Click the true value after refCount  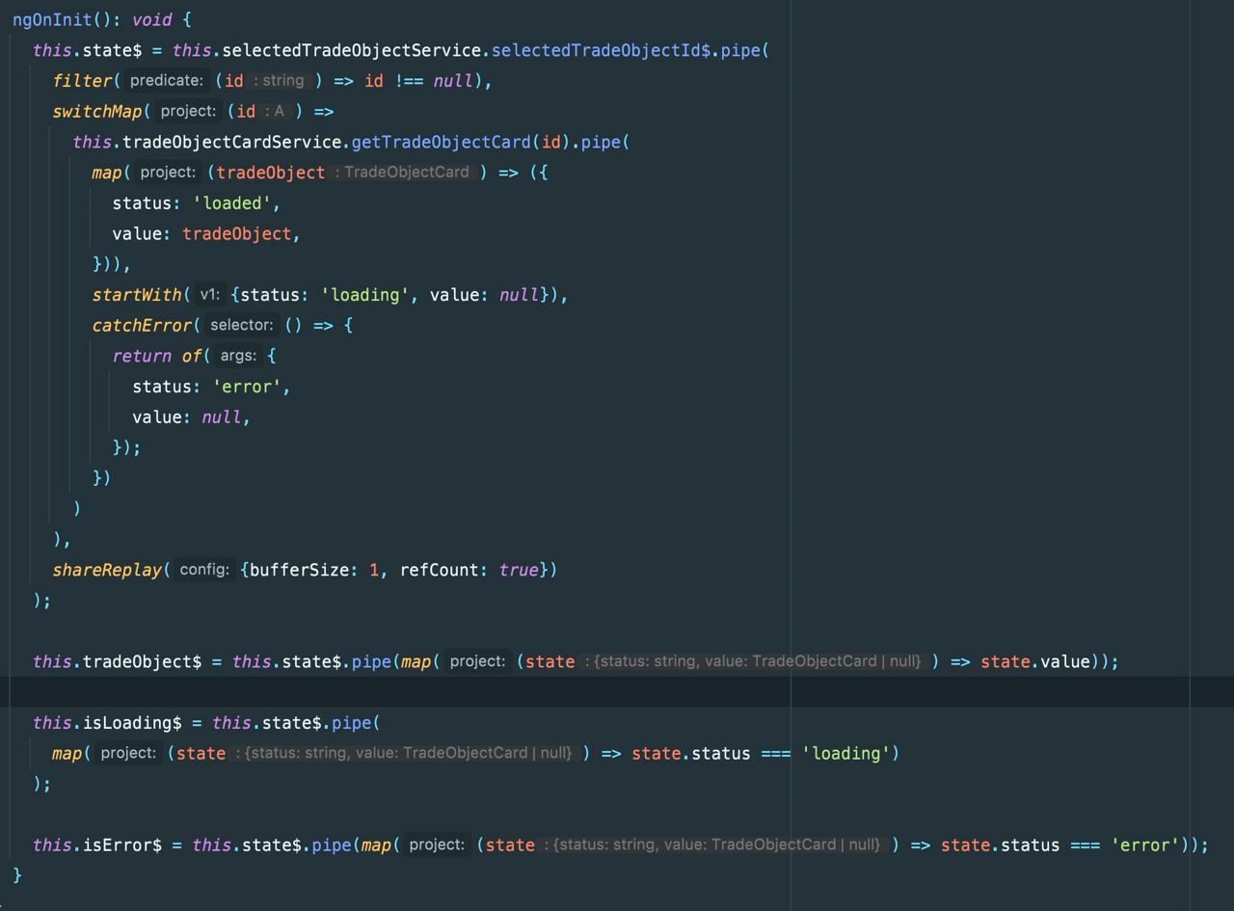519,570
